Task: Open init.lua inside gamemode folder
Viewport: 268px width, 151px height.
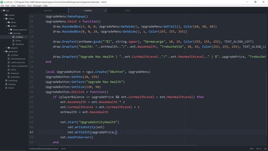Action: tap(14, 70)
